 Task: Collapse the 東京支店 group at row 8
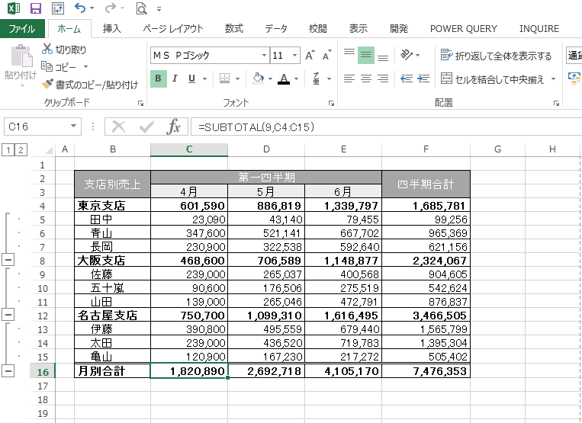[x=8, y=260]
